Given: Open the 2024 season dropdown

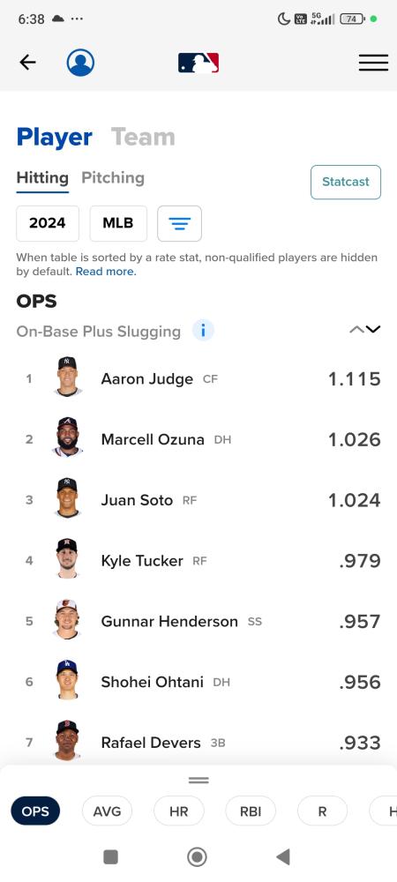Looking at the screenshot, I should 48,223.
